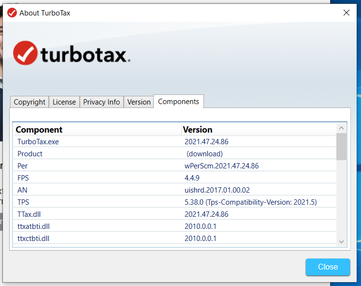The width and height of the screenshot is (361, 286).
Task: Click the (download) product value
Action: click(x=204, y=154)
